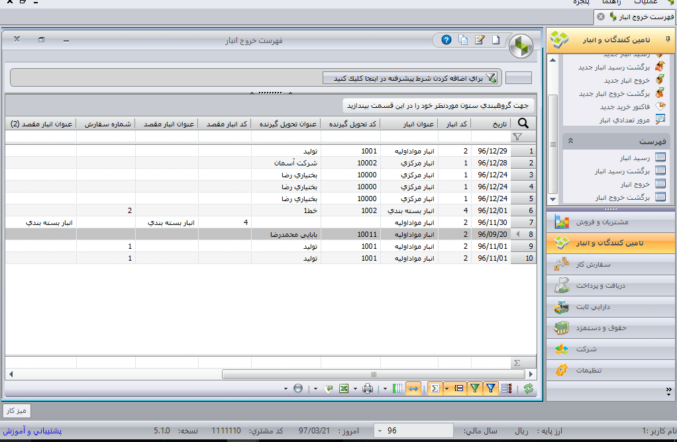
Task: Open the column chooser green bars icon
Action: (397, 388)
